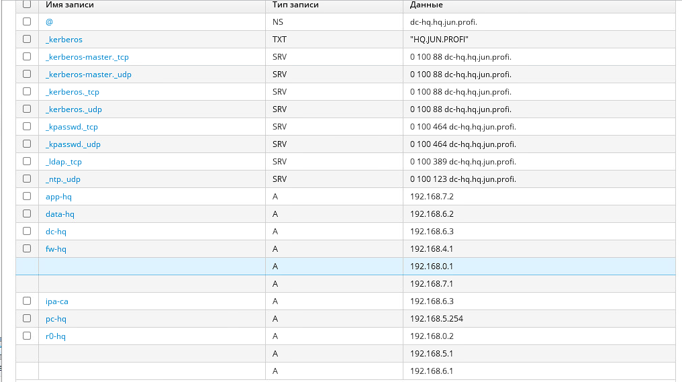Enable the checkbox beside r0-hq

pyautogui.click(x=27, y=336)
